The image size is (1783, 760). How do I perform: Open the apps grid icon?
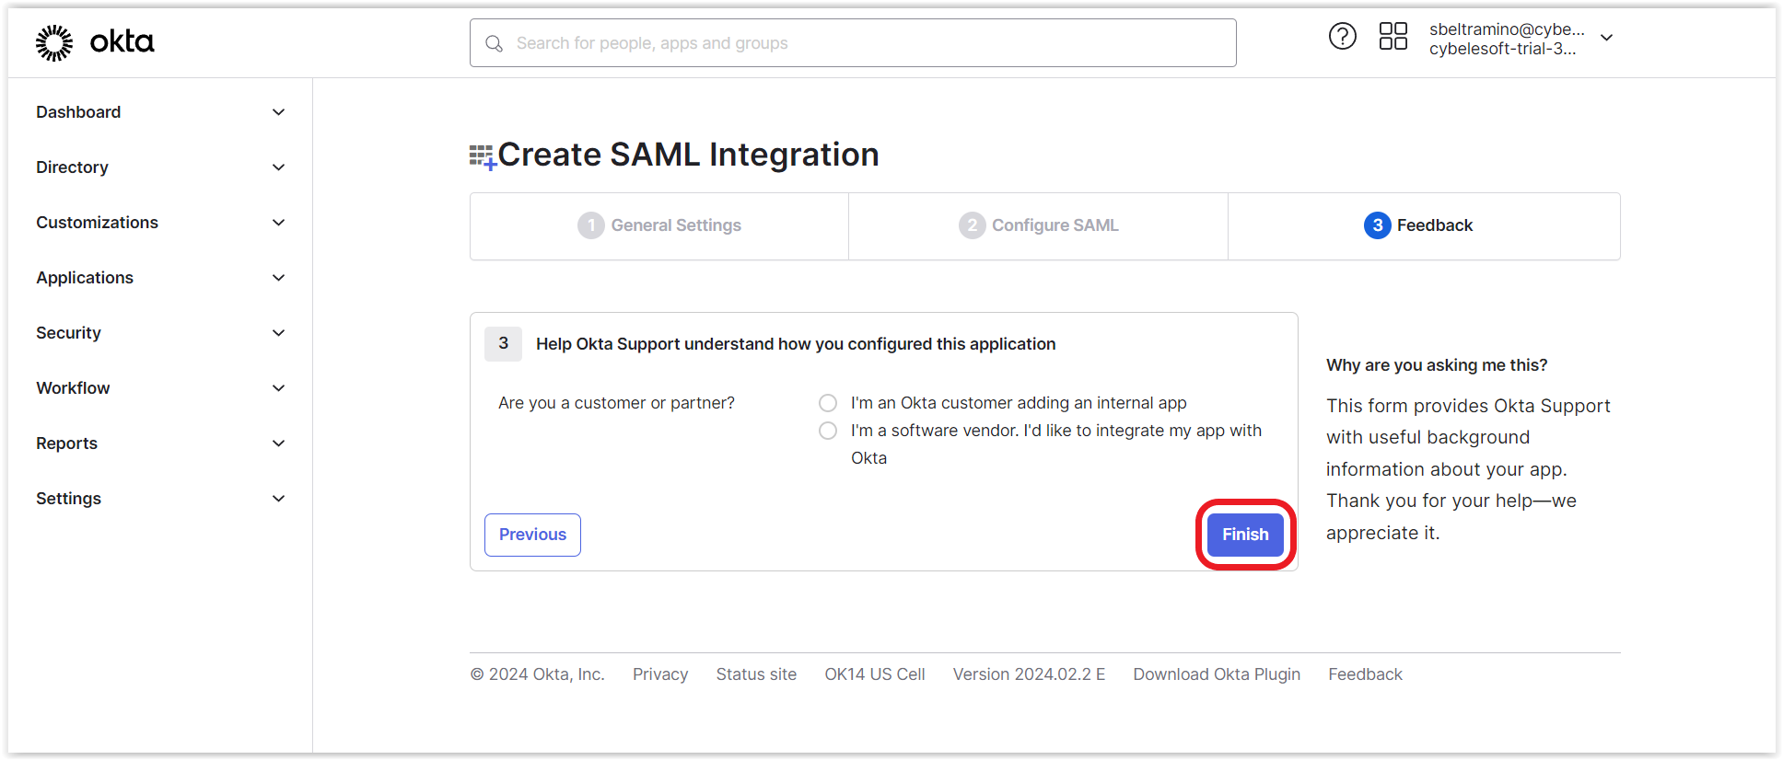click(1393, 37)
